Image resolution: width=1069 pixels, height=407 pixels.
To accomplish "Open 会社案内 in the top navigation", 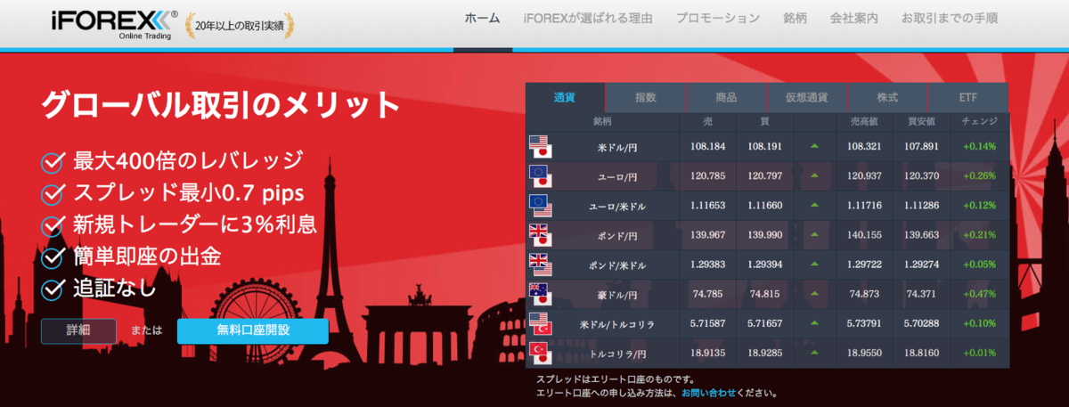I will click(x=853, y=18).
